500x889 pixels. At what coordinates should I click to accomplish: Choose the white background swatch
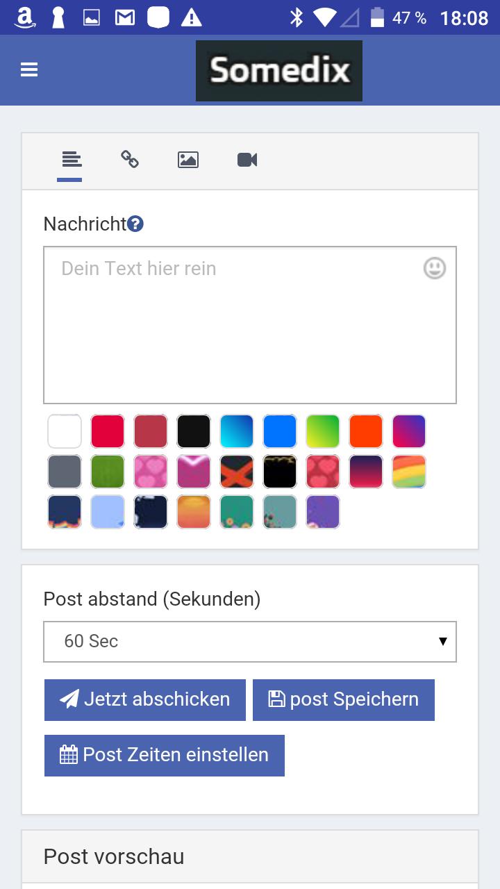[x=65, y=431]
